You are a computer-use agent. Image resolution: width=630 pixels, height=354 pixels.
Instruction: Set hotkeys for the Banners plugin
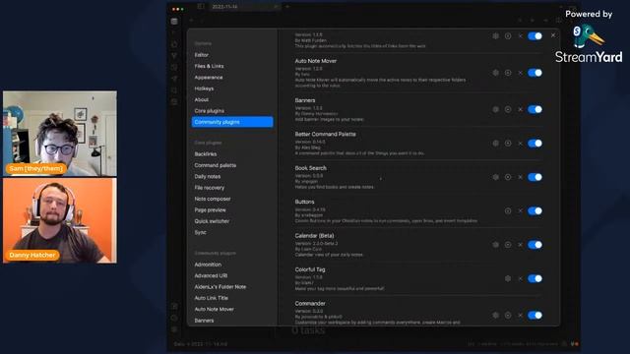(x=508, y=109)
